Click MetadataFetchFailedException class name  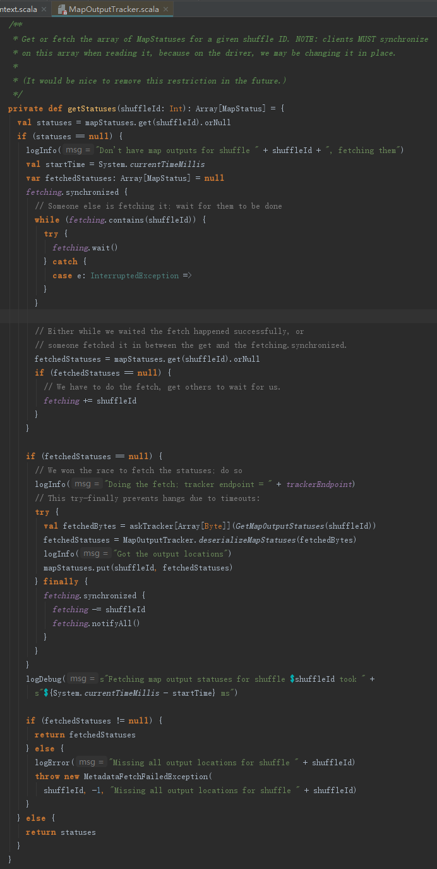coord(145,777)
